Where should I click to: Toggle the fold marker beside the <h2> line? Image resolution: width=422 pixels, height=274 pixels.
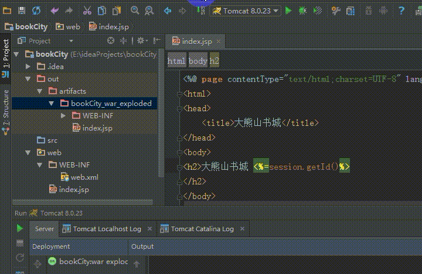179,167
